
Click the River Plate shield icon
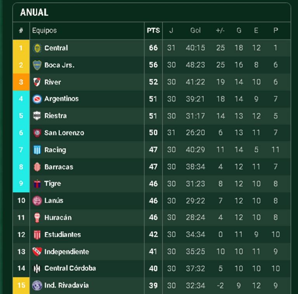click(37, 82)
